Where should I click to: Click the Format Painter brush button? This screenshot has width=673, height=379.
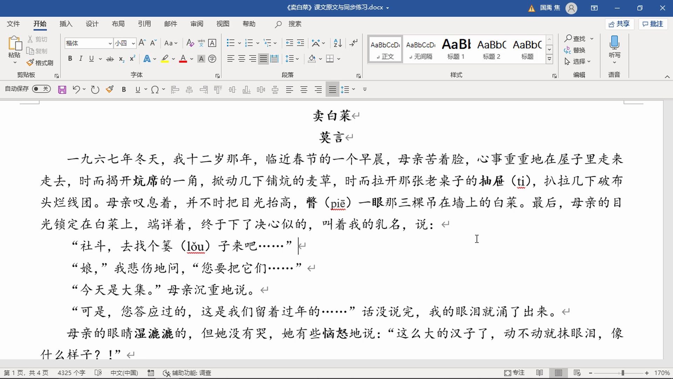[40, 63]
